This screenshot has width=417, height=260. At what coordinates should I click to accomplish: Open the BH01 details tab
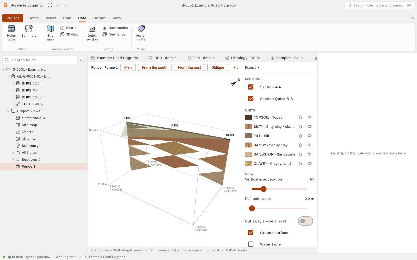[x=163, y=58]
